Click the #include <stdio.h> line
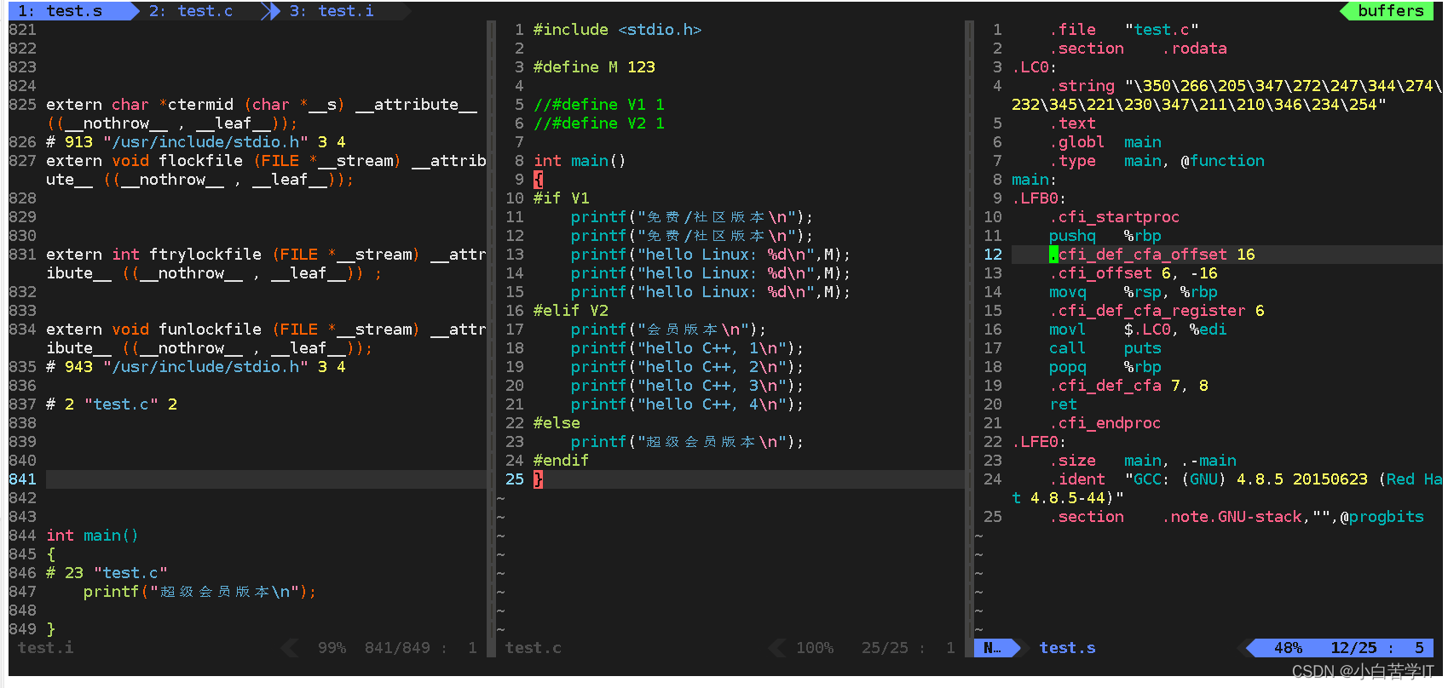Image resolution: width=1448 pixels, height=688 pixels. point(617,30)
